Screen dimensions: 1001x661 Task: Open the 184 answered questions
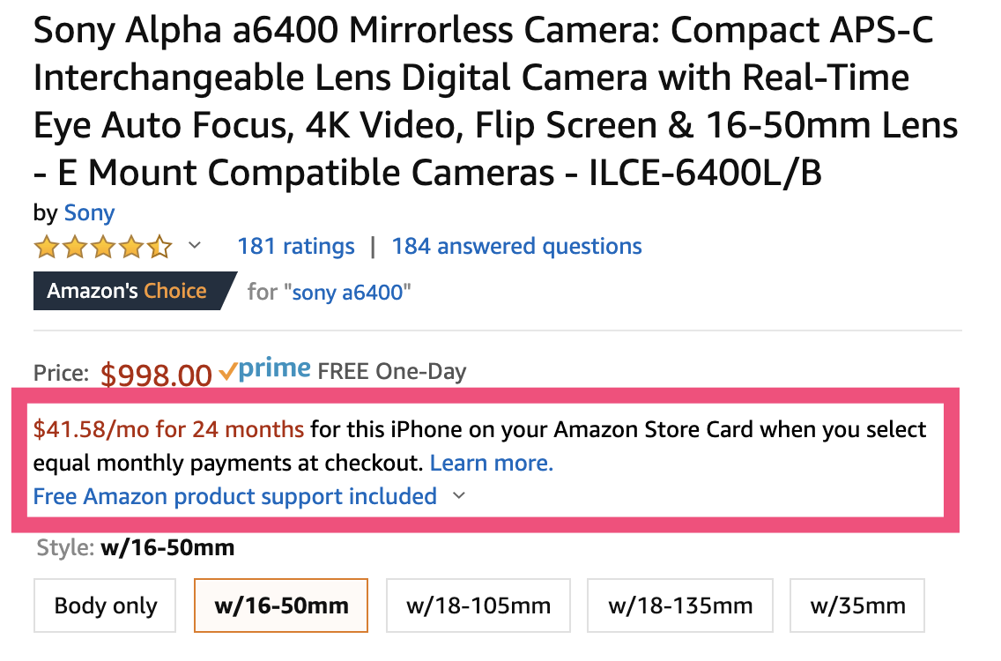tap(516, 246)
